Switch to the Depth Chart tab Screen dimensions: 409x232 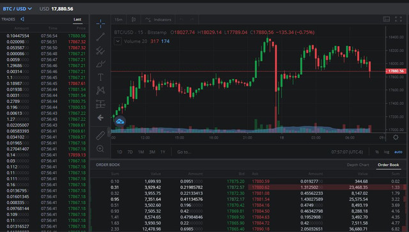pos(358,165)
